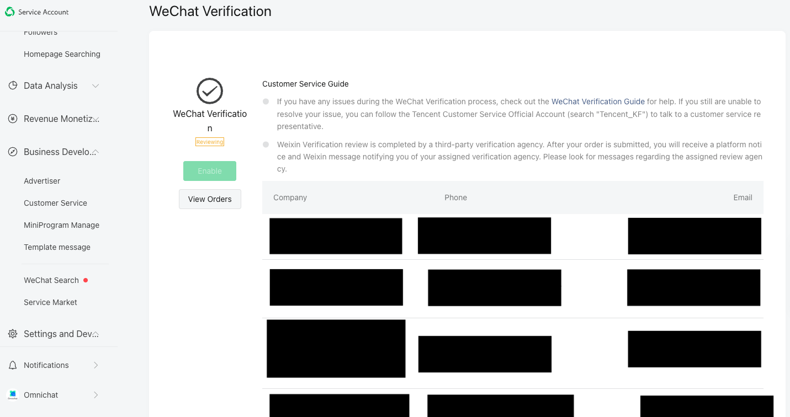Click the Revenue Monetization yen icon
The width and height of the screenshot is (790, 417).
coord(13,119)
